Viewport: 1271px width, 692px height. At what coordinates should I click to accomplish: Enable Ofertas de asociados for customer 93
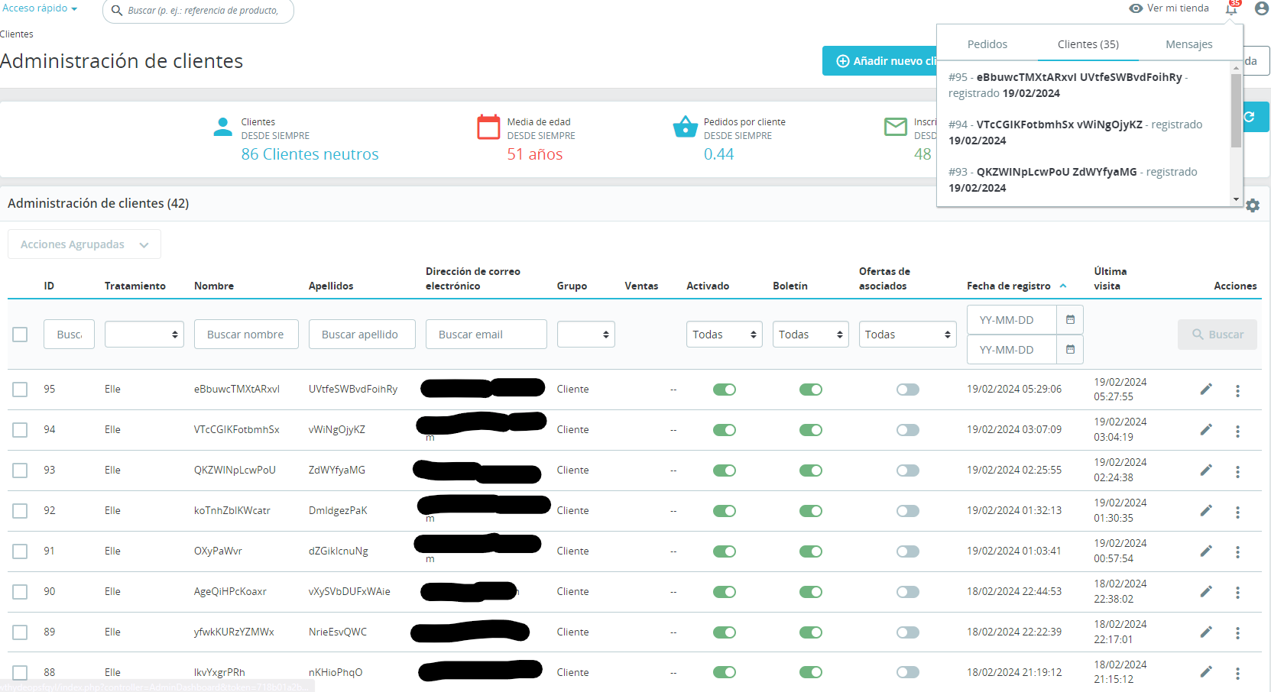[x=908, y=470]
